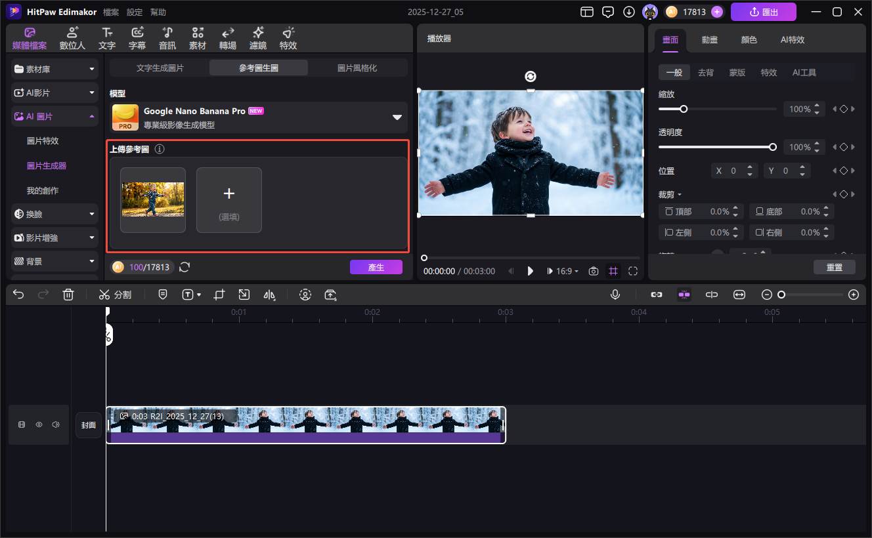Delete the selected clip with trash icon
The width and height of the screenshot is (872, 538).
click(68, 295)
